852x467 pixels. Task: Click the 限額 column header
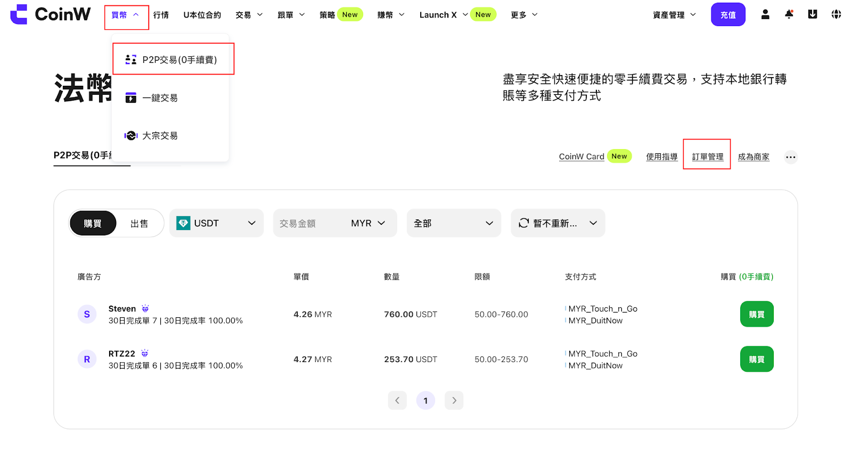pos(482,277)
